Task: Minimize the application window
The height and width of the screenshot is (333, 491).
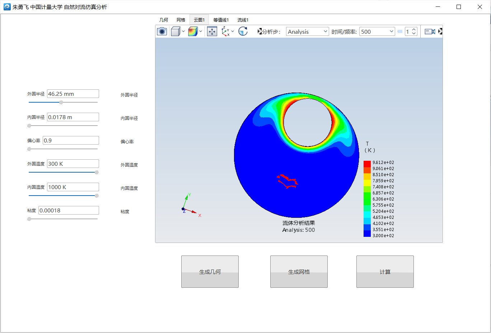Action: click(438, 7)
